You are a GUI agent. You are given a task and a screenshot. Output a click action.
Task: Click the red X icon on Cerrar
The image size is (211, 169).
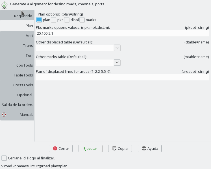tap(55, 148)
